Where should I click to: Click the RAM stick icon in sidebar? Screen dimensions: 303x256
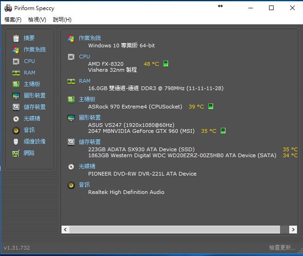(16, 73)
